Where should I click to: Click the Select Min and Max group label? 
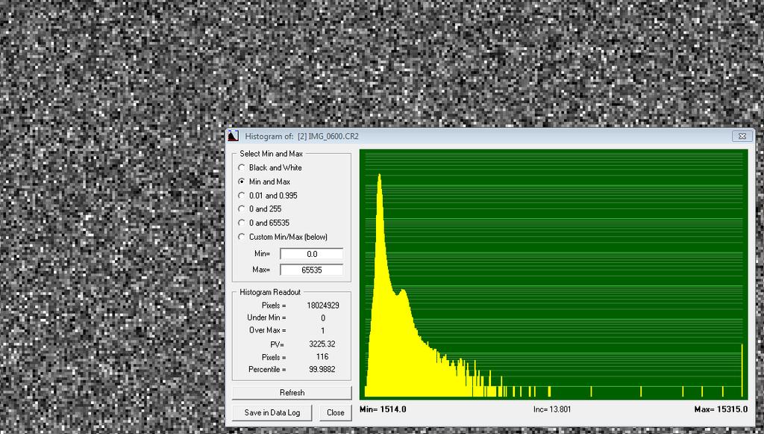tap(271, 154)
